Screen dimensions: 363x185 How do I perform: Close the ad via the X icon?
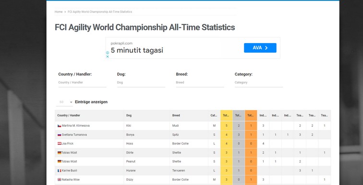click(108, 56)
